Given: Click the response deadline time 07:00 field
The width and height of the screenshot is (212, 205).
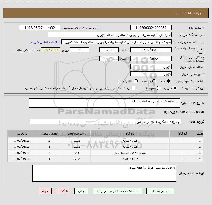Looking at the screenshot, I should tap(109, 50).
